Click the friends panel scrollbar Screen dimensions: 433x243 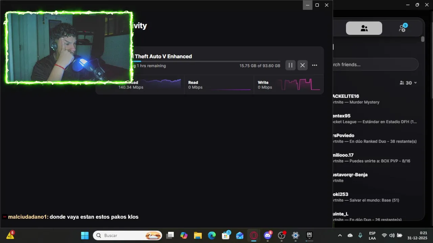click(x=423, y=39)
